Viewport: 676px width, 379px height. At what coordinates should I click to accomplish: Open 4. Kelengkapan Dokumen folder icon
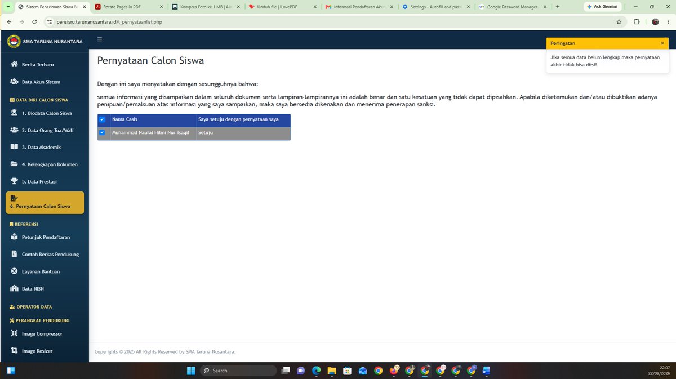tap(14, 164)
